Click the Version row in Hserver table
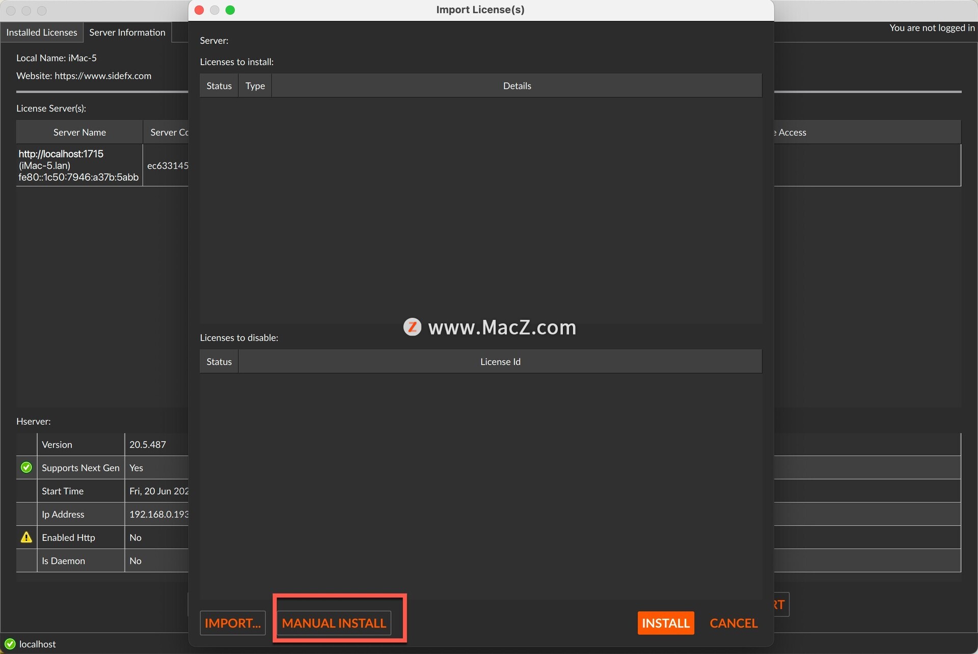Viewport: 978px width, 654px height. 57,445
